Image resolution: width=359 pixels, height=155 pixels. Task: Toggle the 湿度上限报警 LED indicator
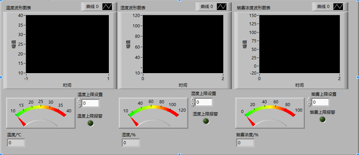(x=206, y=121)
